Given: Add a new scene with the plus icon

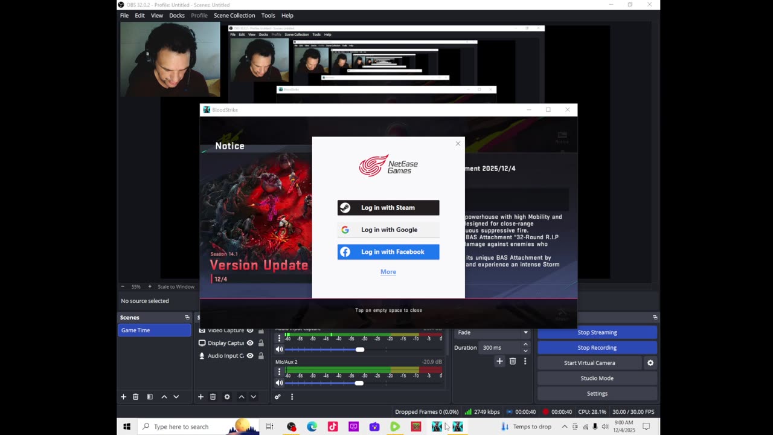Looking at the screenshot, I should pos(124,397).
